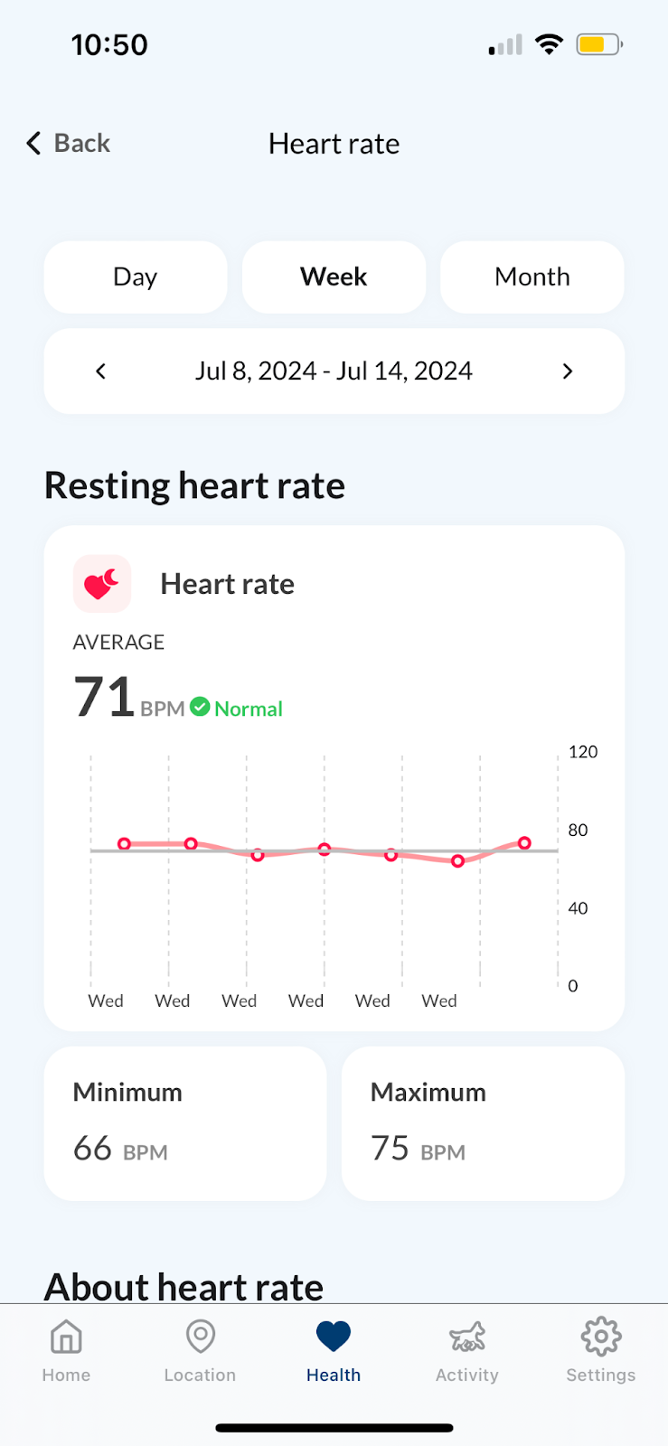Tap the battery indicator icon
This screenshot has height=1446, width=668.
click(x=599, y=44)
